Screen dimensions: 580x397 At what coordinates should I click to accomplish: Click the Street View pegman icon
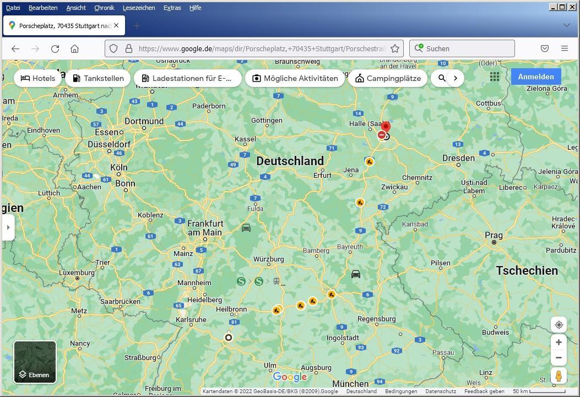click(559, 376)
